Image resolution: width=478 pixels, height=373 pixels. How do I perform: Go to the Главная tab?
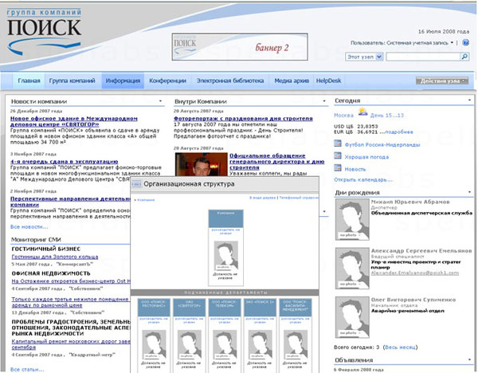click(29, 80)
